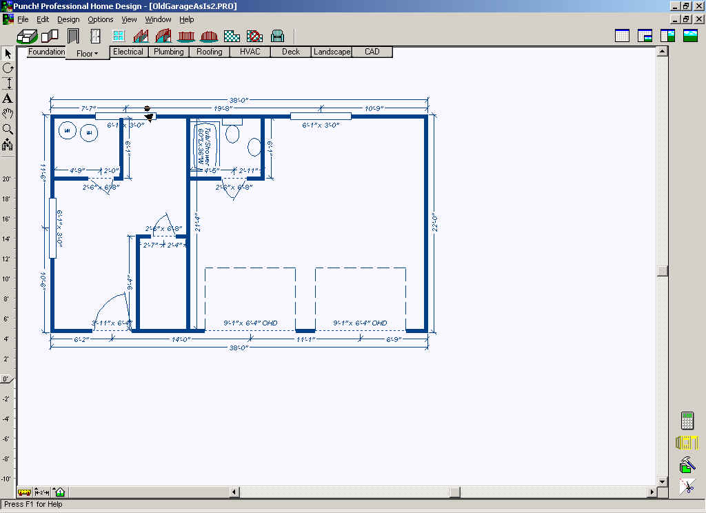Click the horizontal scrollbar thumb
Image resolution: width=706 pixels, height=513 pixels.
coord(455,492)
